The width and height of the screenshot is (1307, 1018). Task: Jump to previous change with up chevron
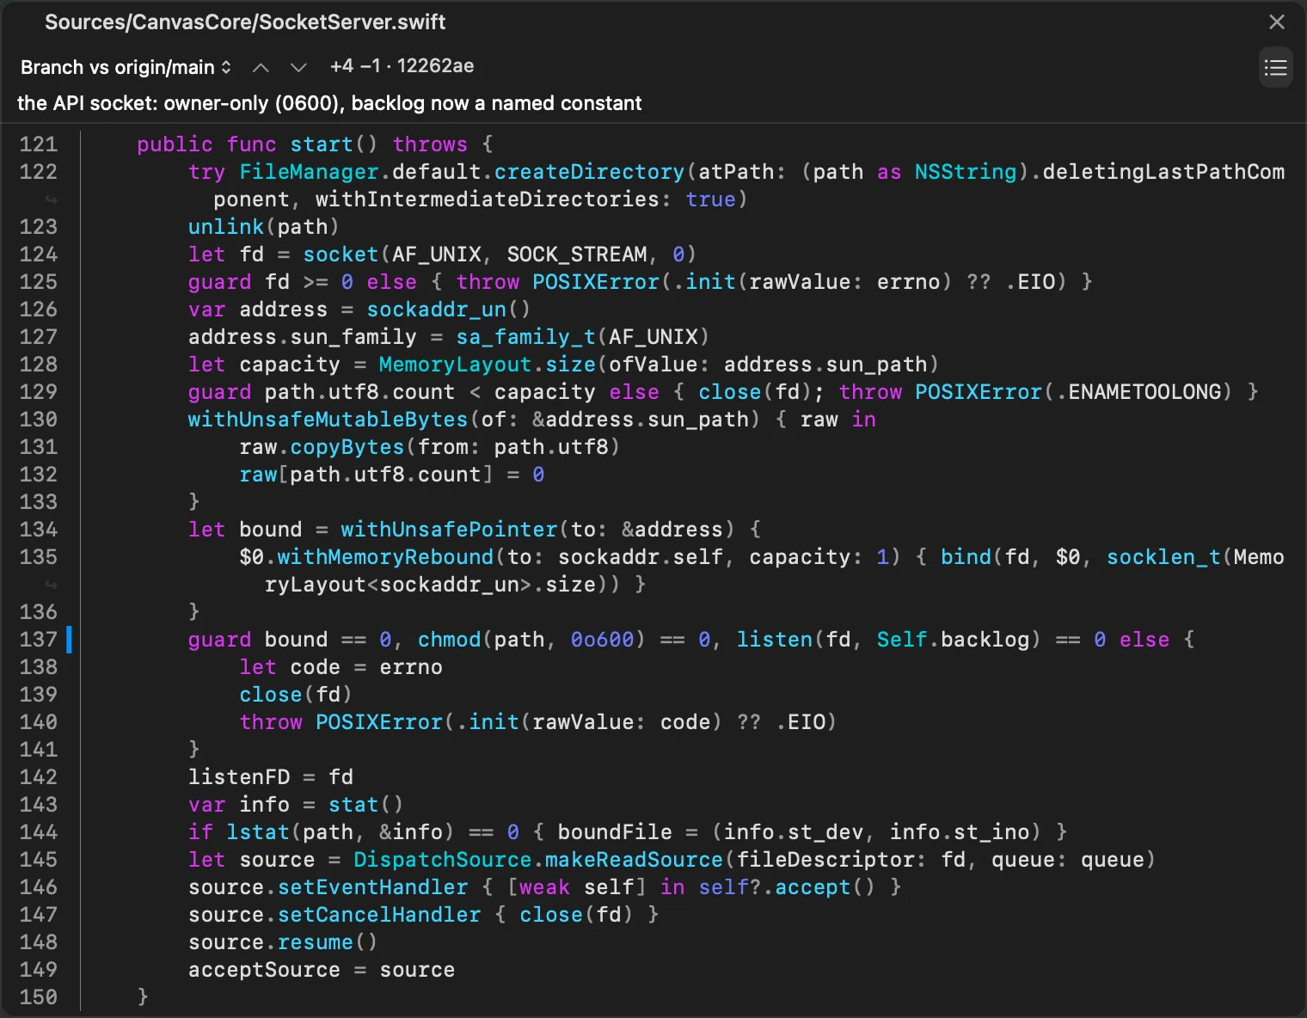pyautogui.click(x=261, y=67)
